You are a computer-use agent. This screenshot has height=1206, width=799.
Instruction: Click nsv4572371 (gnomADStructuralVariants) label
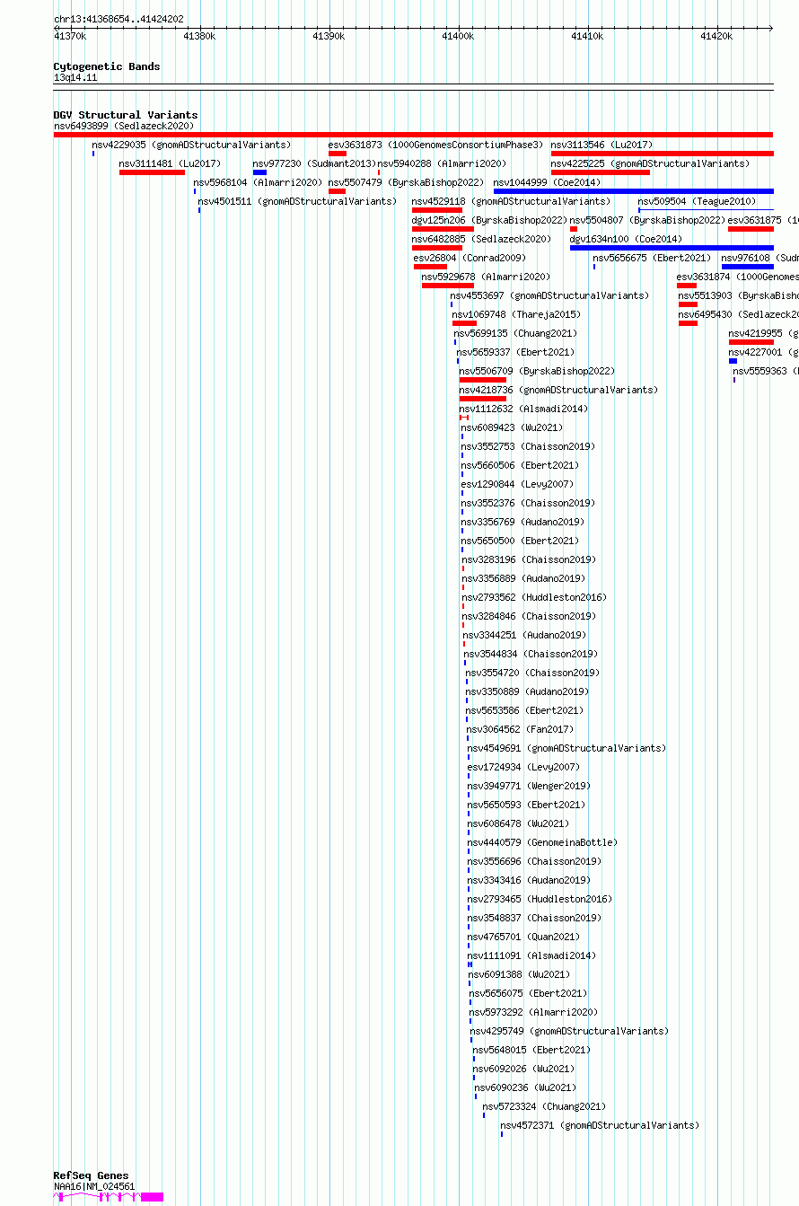[600, 1125]
